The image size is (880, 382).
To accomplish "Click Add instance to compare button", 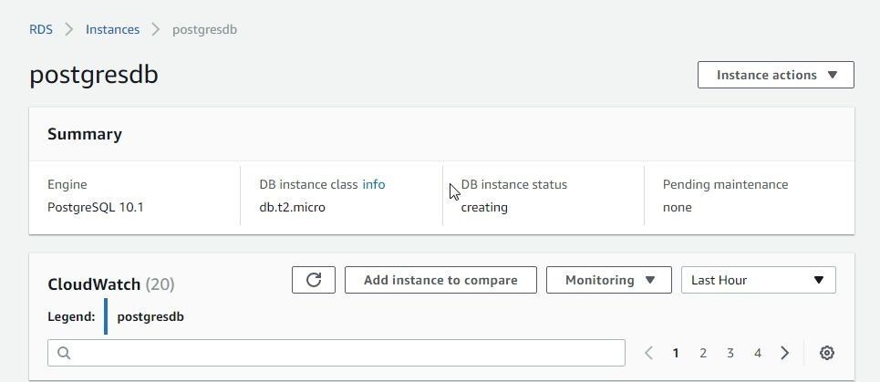I will (440, 280).
